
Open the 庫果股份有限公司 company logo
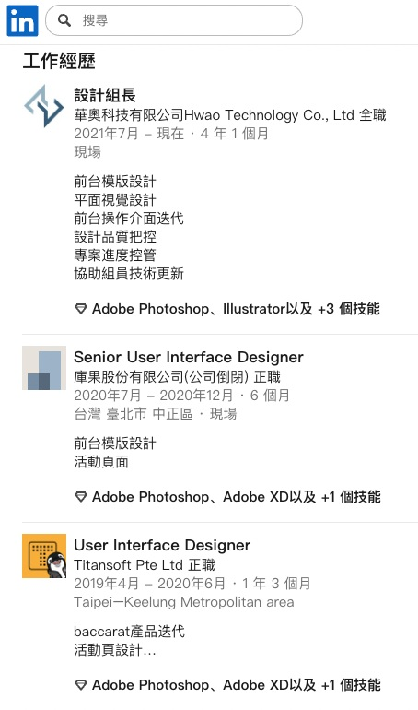click(44, 368)
